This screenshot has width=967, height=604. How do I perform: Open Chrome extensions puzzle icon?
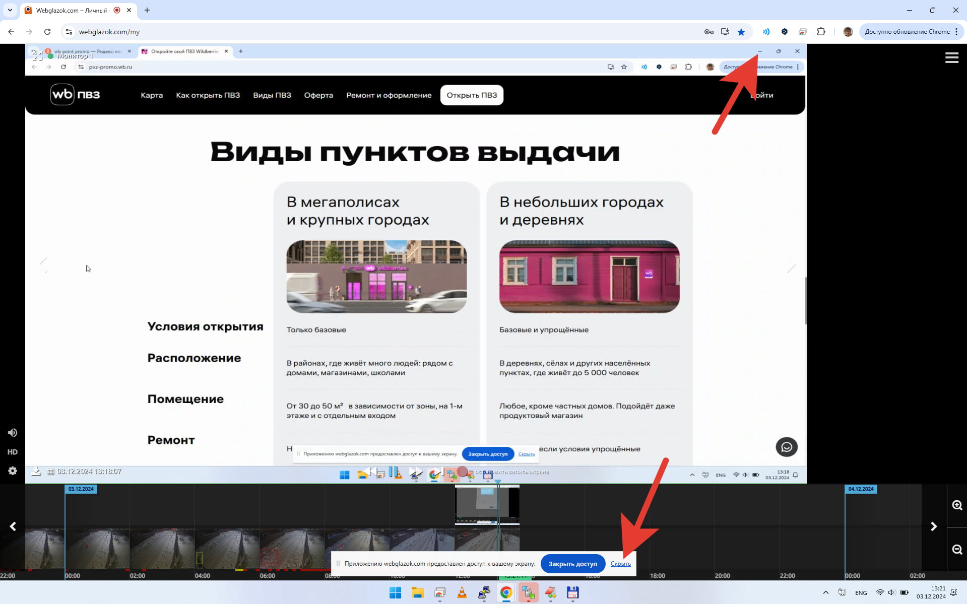click(x=821, y=31)
